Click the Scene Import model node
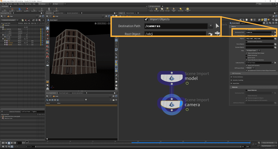 tap(172, 77)
